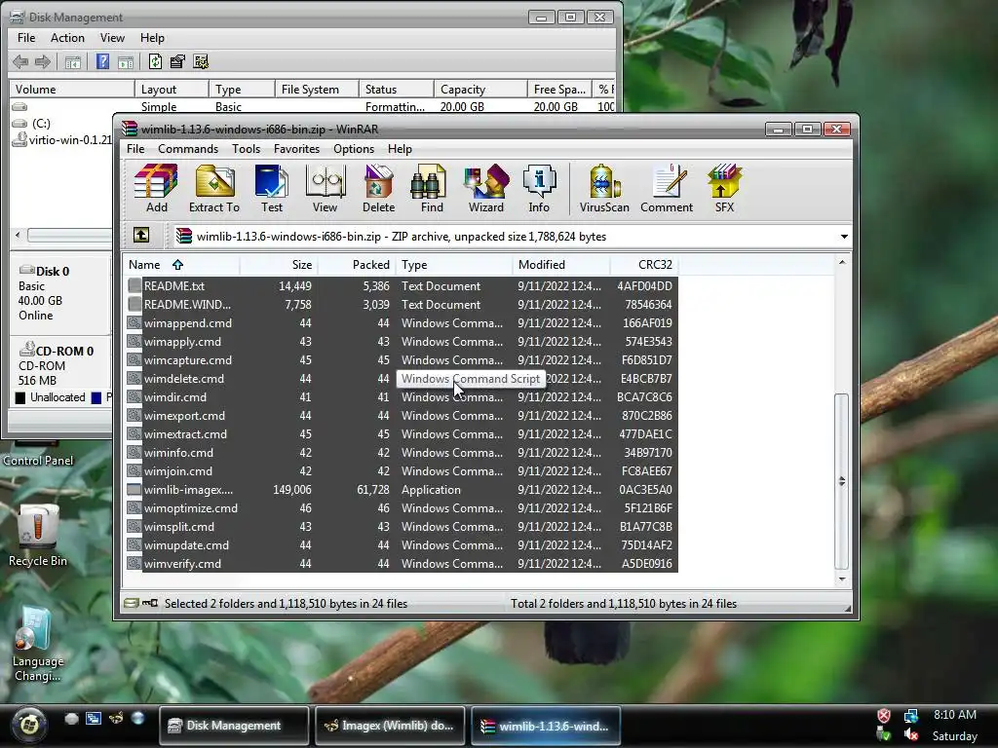Open WinRAR Tools menu

point(246,149)
